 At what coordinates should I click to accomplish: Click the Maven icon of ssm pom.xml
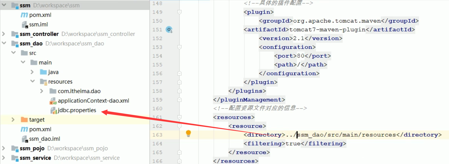pyautogui.click(x=24, y=15)
